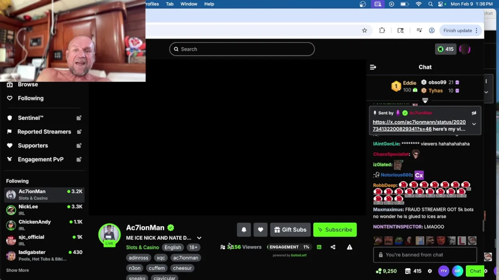Open the Chrome profile avatar icon
This screenshot has height=280, width=499.
pos(432,30)
